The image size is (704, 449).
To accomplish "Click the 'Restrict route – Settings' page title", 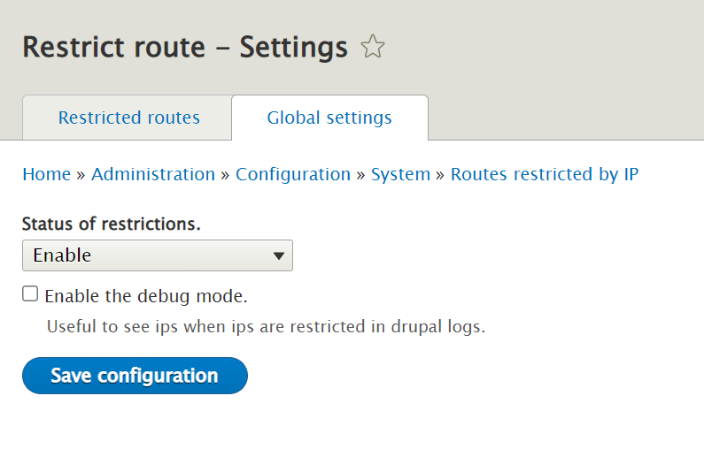I will pos(185,47).
